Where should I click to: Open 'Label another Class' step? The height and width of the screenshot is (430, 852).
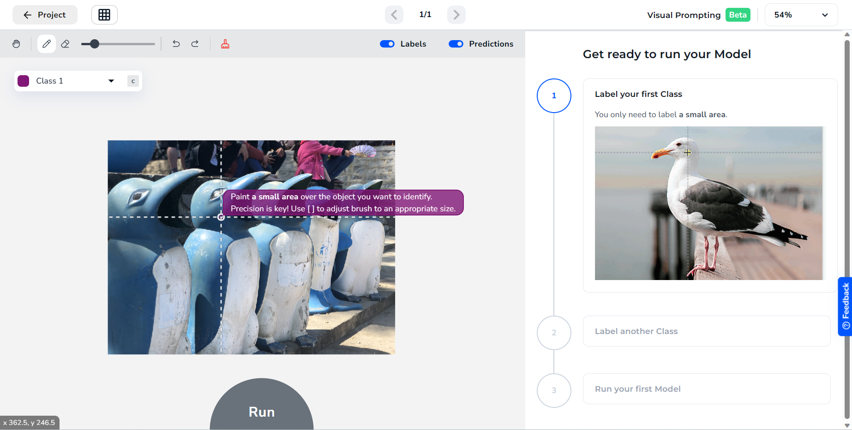point(707,331)
